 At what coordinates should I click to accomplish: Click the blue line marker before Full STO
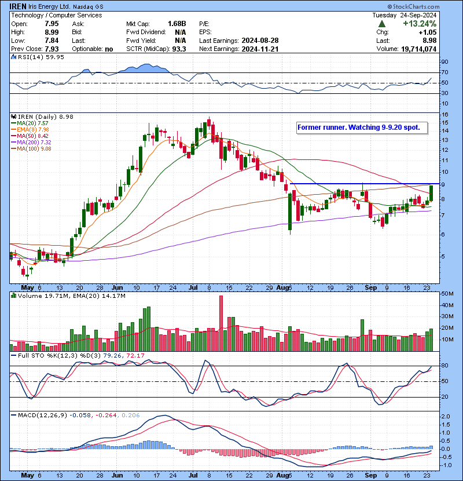click(x=13, y=356)
